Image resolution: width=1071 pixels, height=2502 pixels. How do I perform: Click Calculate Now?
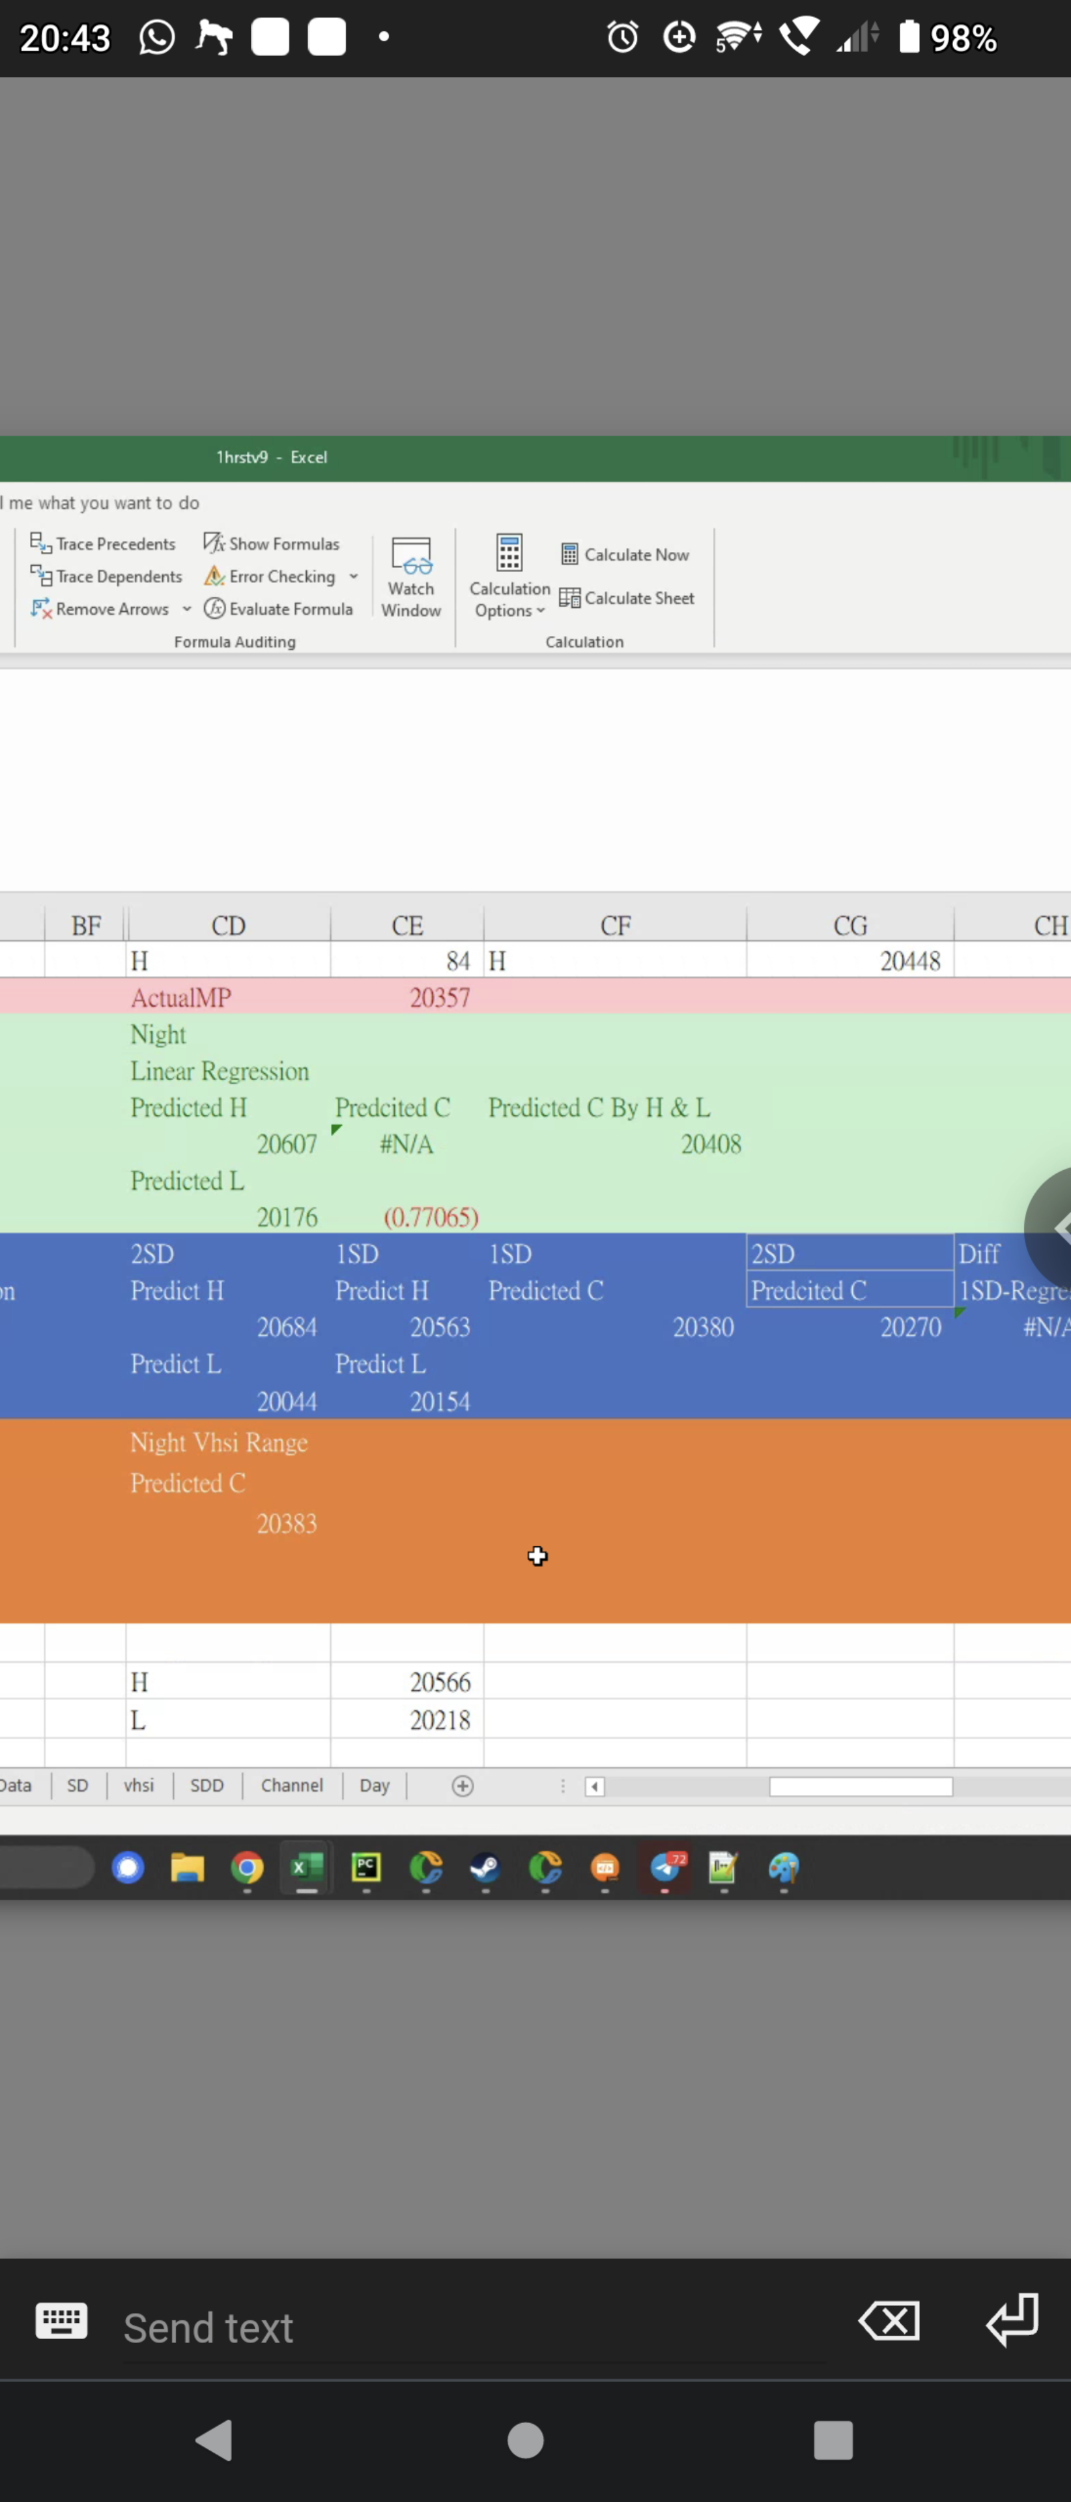point(625,554)
